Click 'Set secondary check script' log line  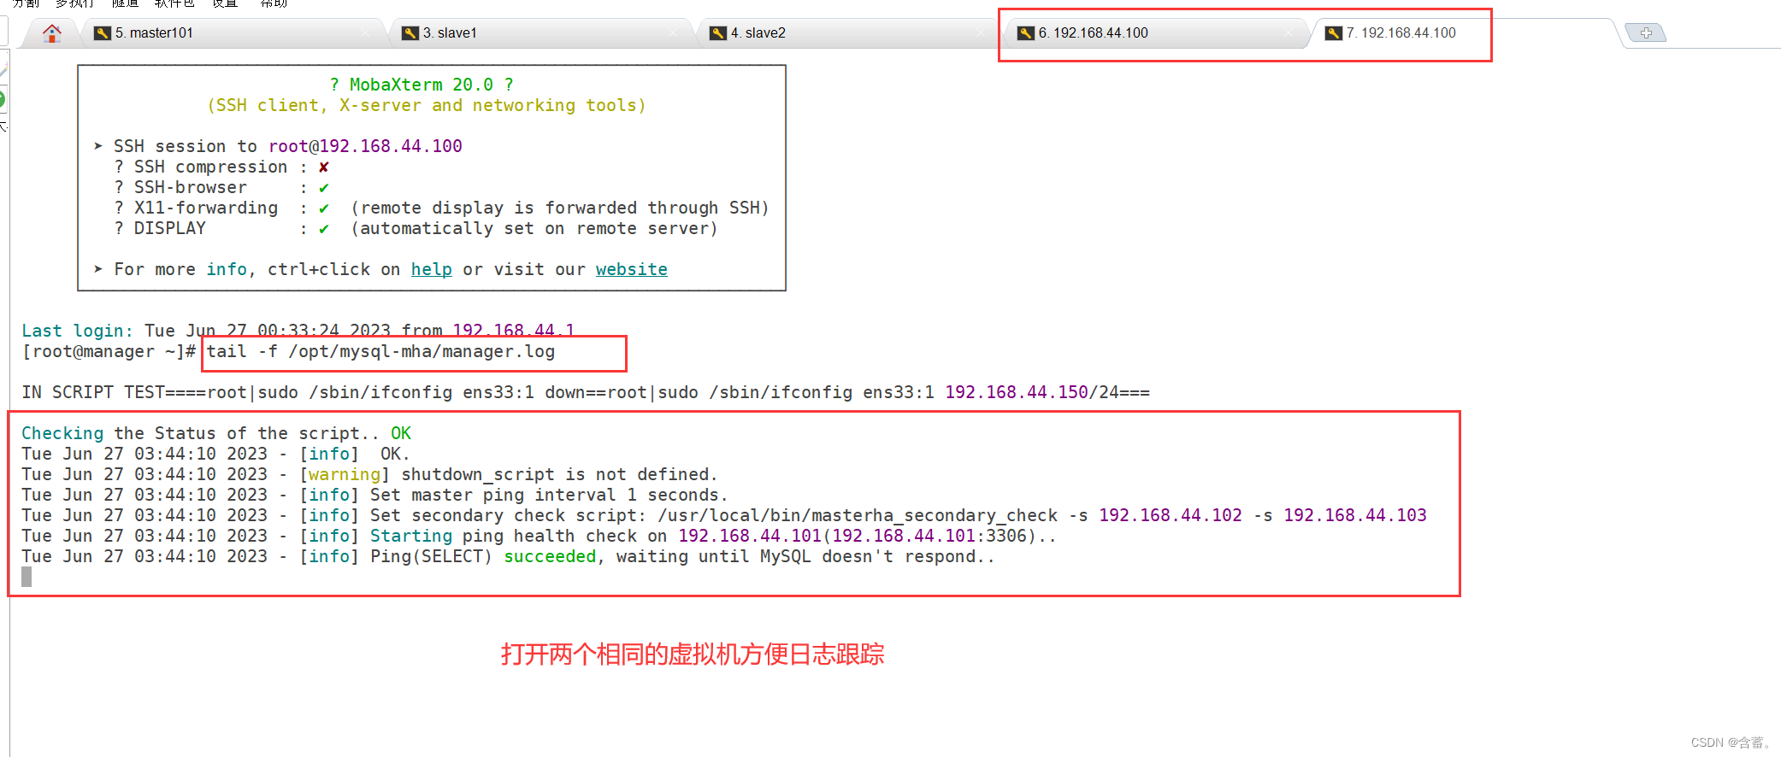click(724, 516)
